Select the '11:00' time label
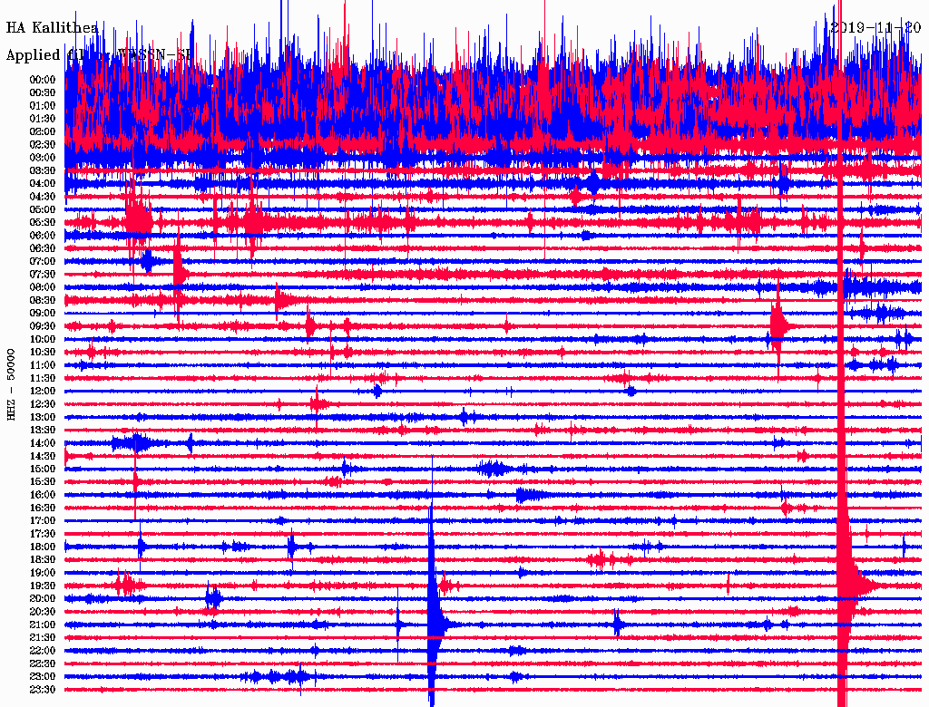 43,365
